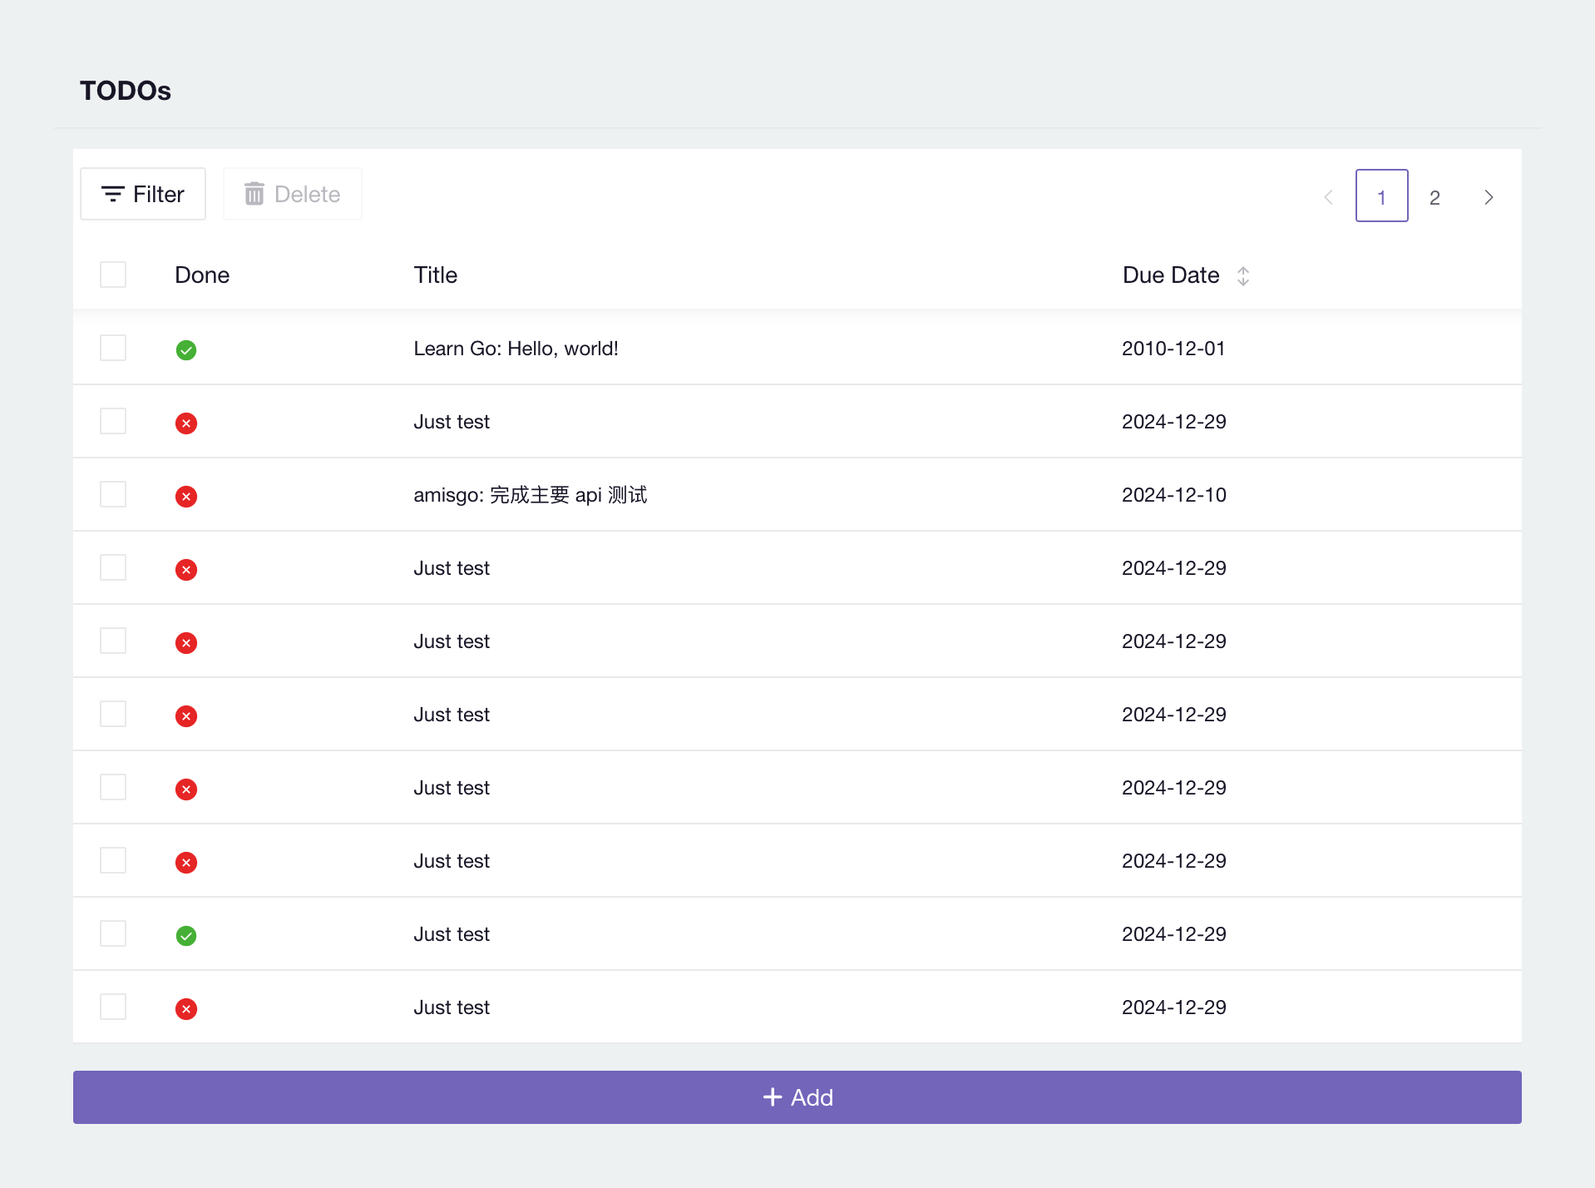This screenshot has height=1188, width=1595.
Task: Click green done icon for Learn Go row
Action: click(186, 350)
